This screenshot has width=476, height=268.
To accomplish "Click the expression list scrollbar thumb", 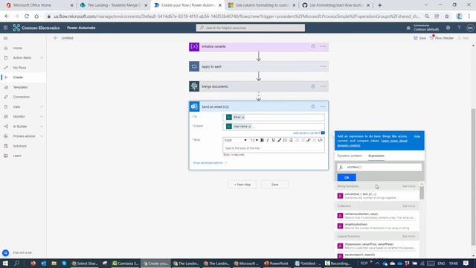I will pyautogui.click(x=422, y=193).
